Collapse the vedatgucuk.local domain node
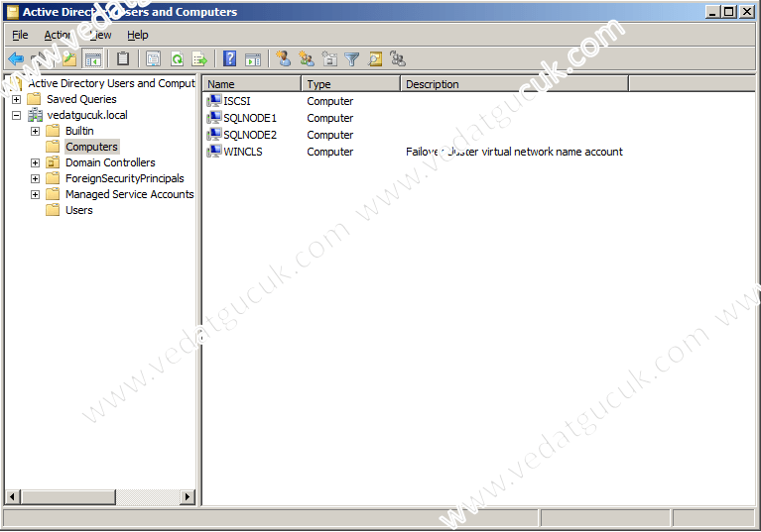This screenshot has height=532, width=761. (17, 115)
